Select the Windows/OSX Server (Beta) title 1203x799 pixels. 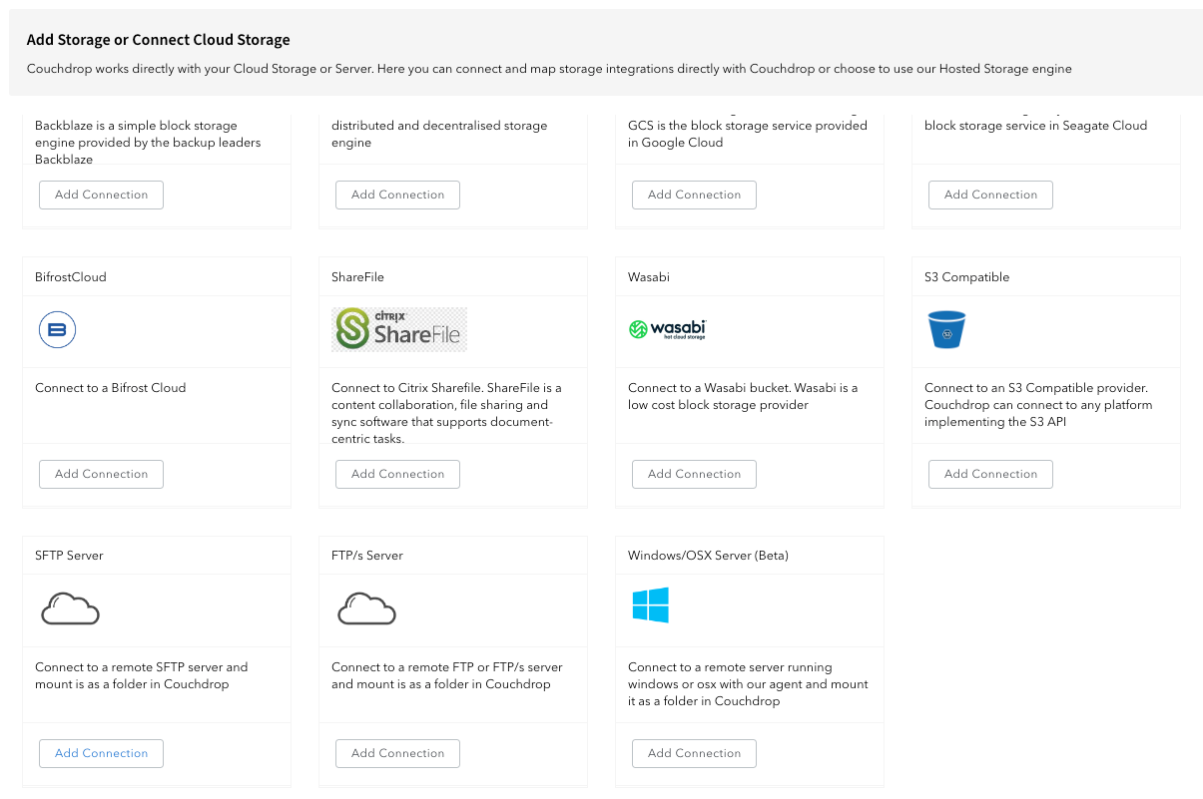[x=708, y=556]
